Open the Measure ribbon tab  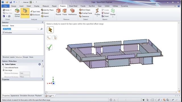point(45,6)
